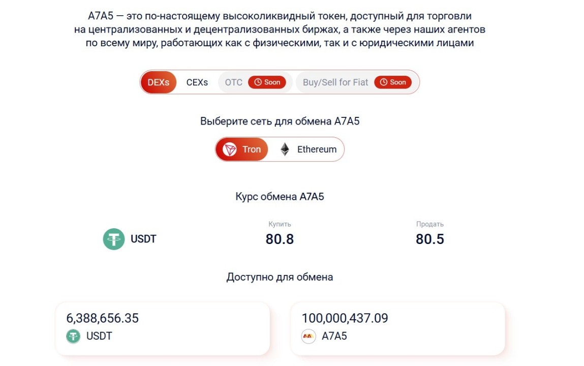Click the A7A5 token logo icon

[x=309, y=336]
